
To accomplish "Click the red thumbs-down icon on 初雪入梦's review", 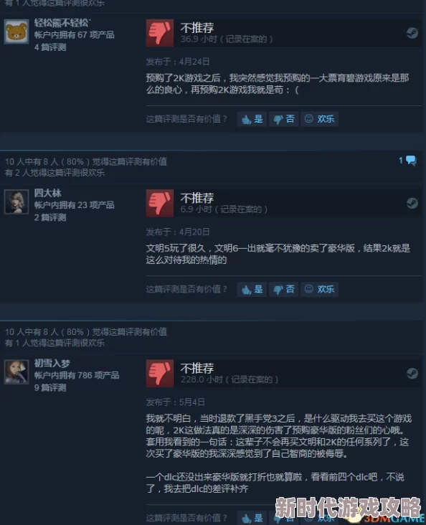I will (160, 374).
